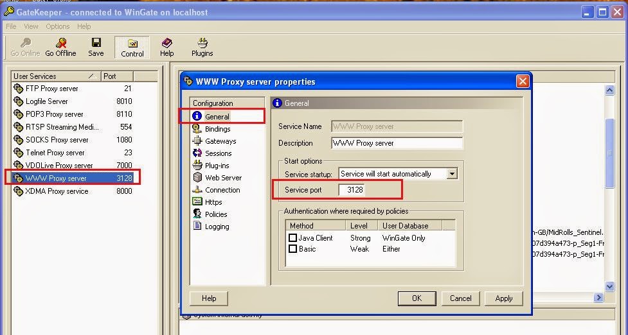Close the WWW Proxy server properties dialog
The width and height of the screenshot is (628, 335).
coord(523,82)
